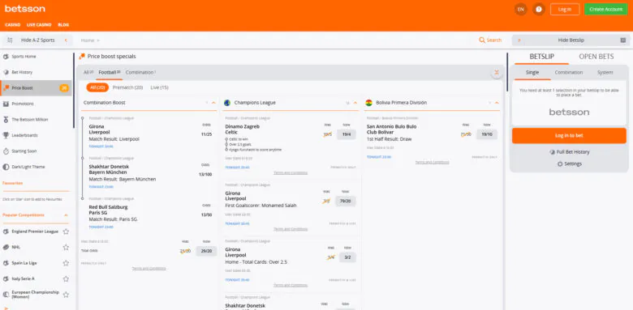The height and width of the screenshot is (310, 633).
Task: Collapse Combination Boost section
Action: [214, 103]
